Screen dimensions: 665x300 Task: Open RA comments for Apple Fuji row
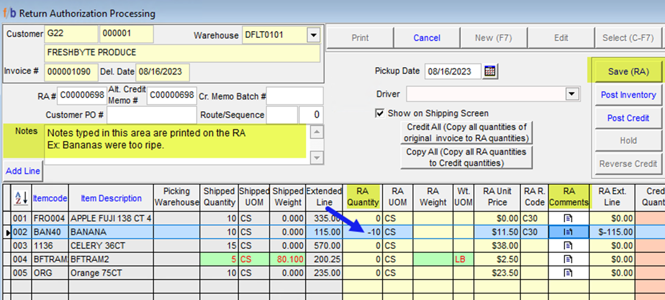point(569,219)
